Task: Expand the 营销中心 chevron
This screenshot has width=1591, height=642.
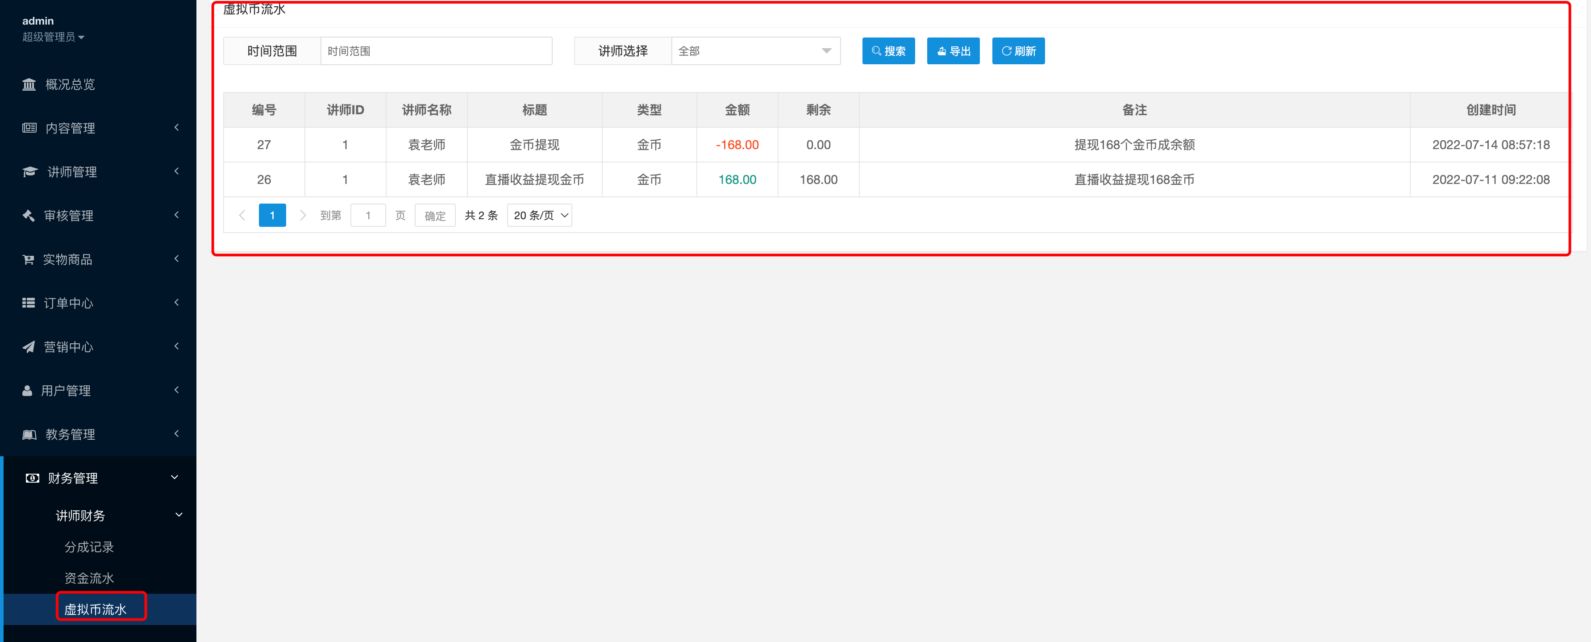Action: click(x=177, y=346)
